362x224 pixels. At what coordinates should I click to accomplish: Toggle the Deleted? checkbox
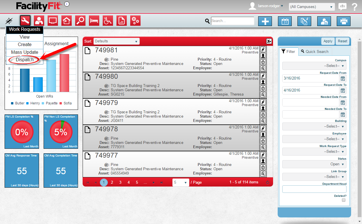pos(344,200)
